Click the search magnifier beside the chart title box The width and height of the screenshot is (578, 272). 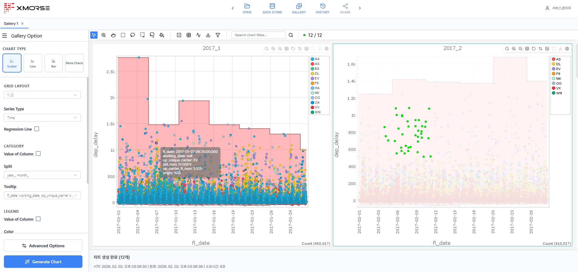point(291,35)
